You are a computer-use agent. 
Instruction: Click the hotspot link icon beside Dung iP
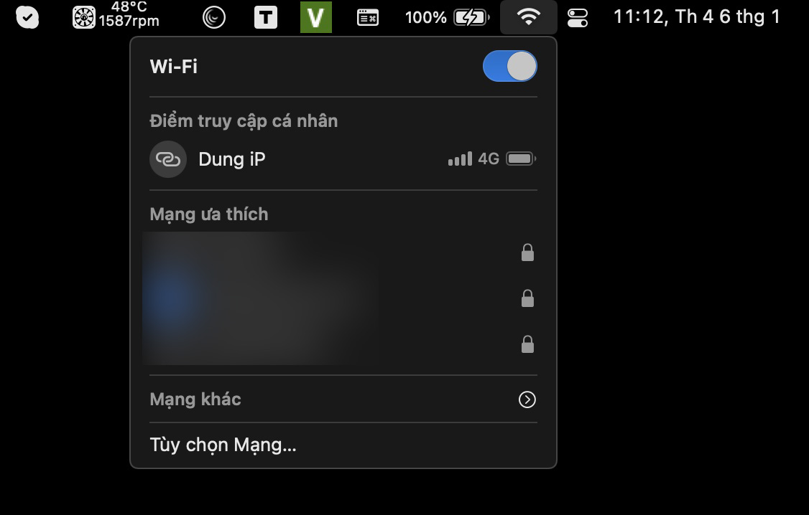click(167, 159)
